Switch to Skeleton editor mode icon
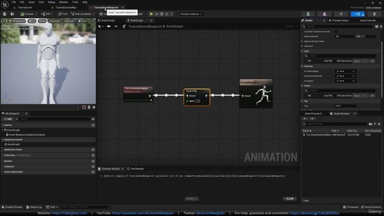 (308, 14)
